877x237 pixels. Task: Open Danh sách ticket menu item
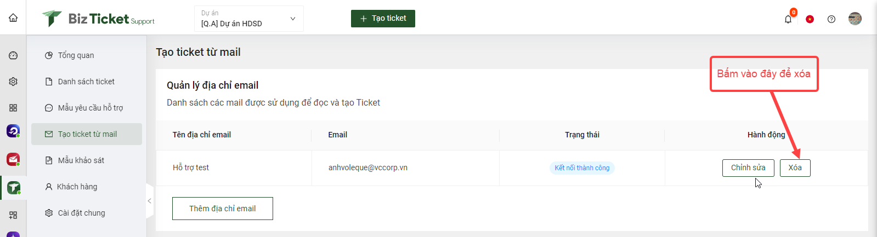pyautogui.click(x=87, y=82)
